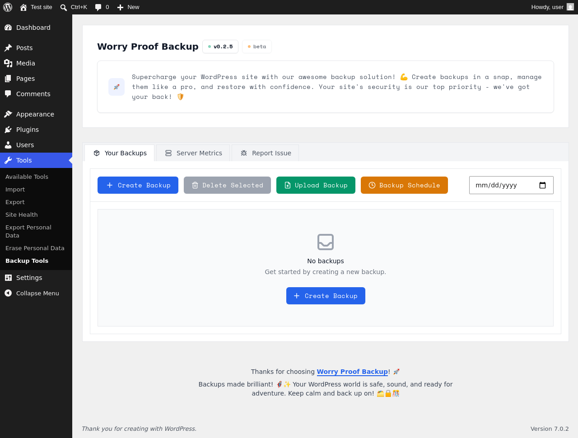Image resolution: width=578 pixels, height=438 pixels.
Task: Click the Howdy, user account link
Action: pyautogui.click(x=552, y=7)
